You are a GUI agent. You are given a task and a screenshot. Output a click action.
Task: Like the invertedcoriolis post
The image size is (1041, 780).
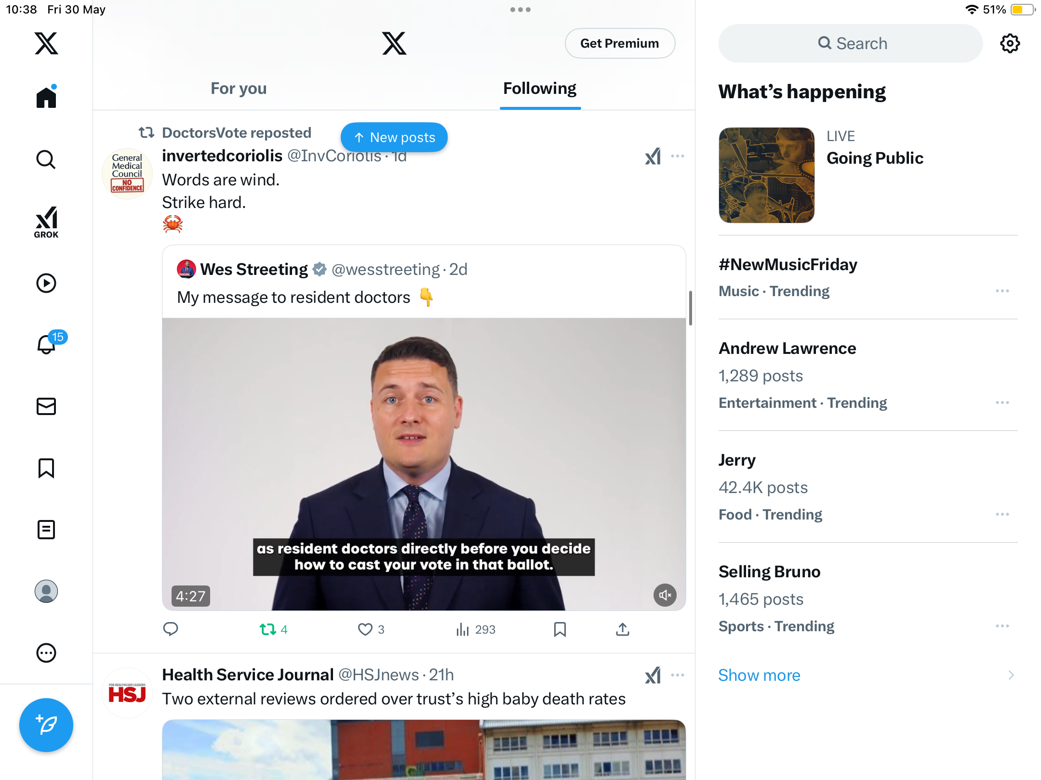(x=371, y=629)
